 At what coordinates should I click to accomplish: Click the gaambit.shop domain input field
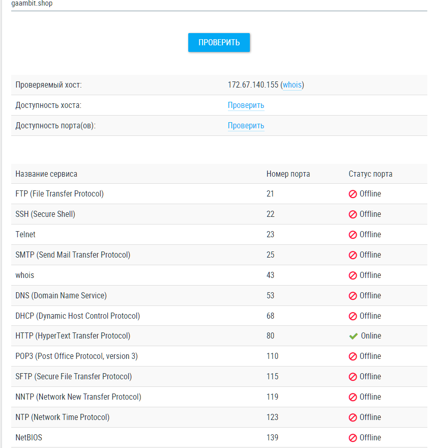219,4
